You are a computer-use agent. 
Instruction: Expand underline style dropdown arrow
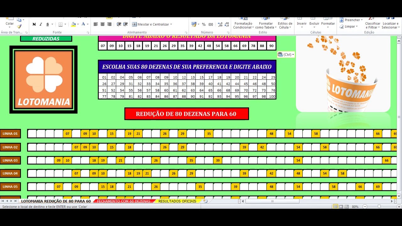[x=52, y=24]
